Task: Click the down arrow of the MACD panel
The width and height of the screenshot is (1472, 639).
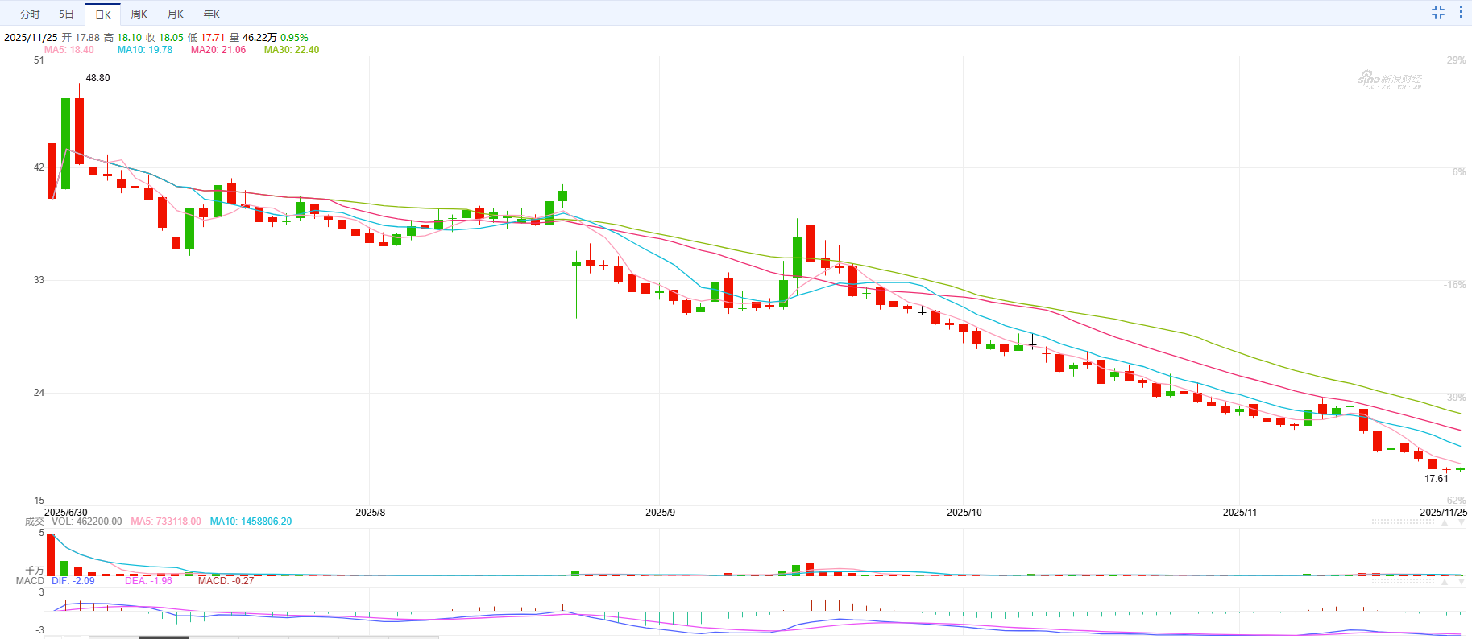Action: pyautogui.click(x=1462, y=581)
